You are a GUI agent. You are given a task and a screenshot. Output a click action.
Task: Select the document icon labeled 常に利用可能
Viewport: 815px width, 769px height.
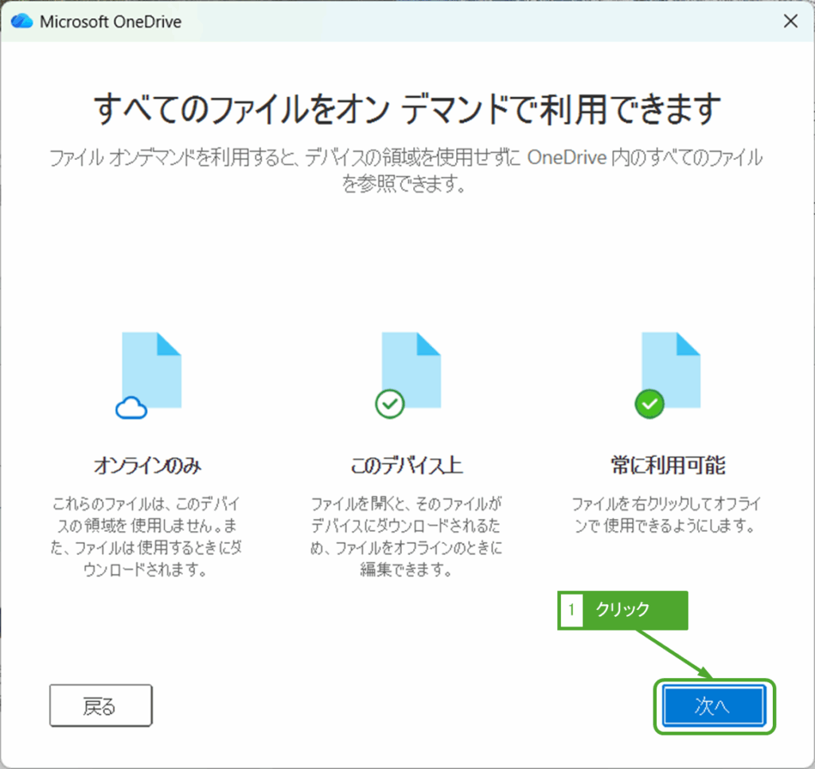[x=671, y=366]
